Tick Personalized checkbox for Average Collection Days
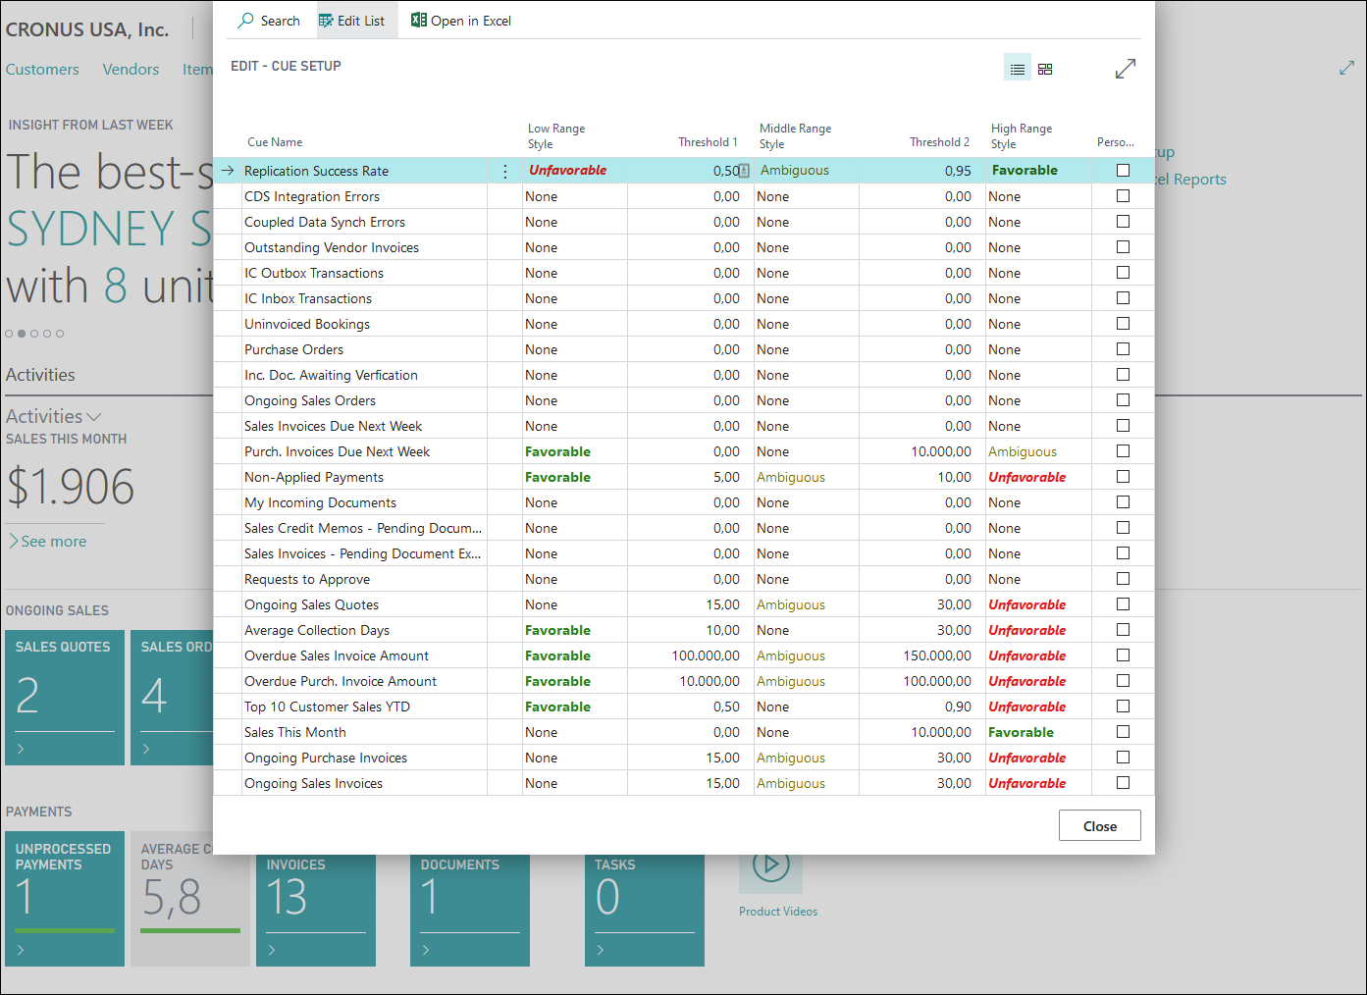The height and width of the screenshot is (995, 1367). point(1124,630)
